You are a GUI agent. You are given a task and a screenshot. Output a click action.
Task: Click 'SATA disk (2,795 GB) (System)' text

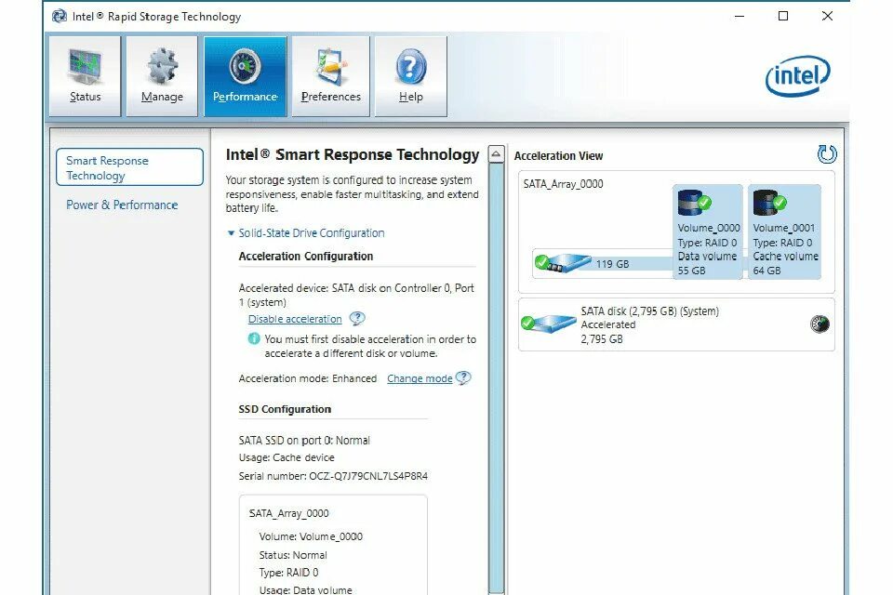click(650, 311)
